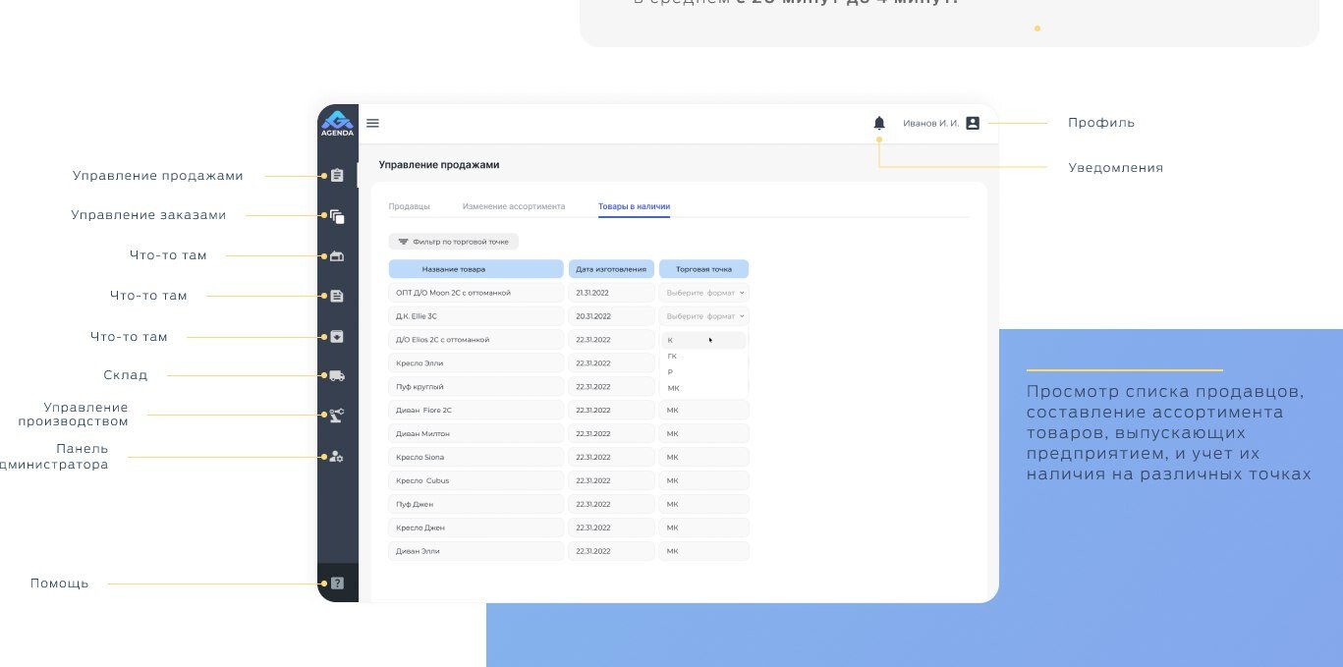
Task: Expand the trade point dropdown for ОПТ Д/О Moon 2С
Action: point(704,293)
